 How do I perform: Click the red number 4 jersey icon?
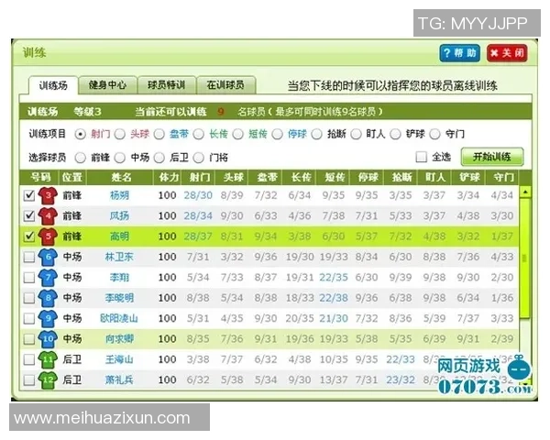[x=48, y=215]
